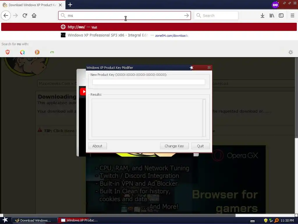Reload the current page
The width and height of the screenshot is (298, 224).
tap(25, 15)
